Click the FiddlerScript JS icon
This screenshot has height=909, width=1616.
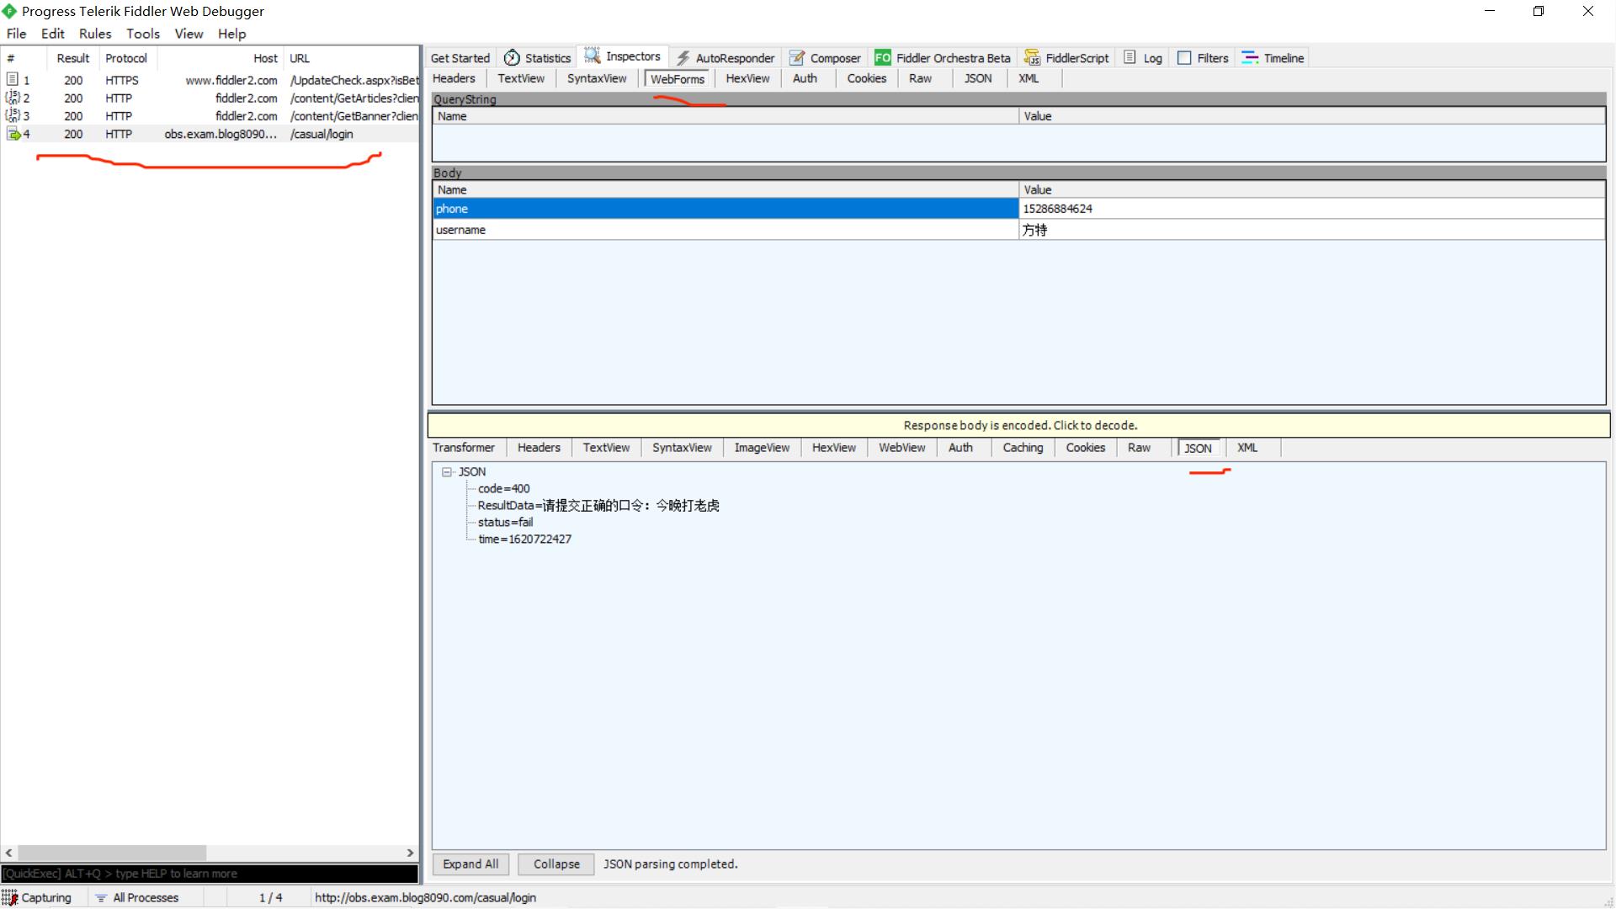(x=1032, y=58)
